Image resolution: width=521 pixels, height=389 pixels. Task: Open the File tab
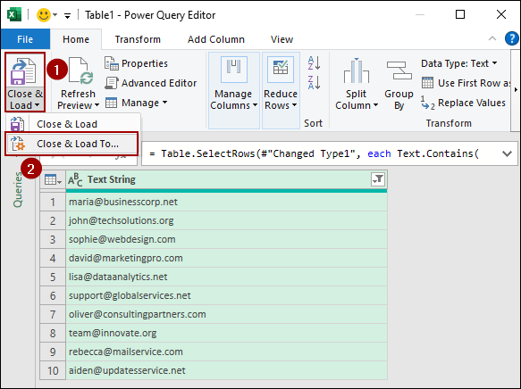click(x=25, y=39)
